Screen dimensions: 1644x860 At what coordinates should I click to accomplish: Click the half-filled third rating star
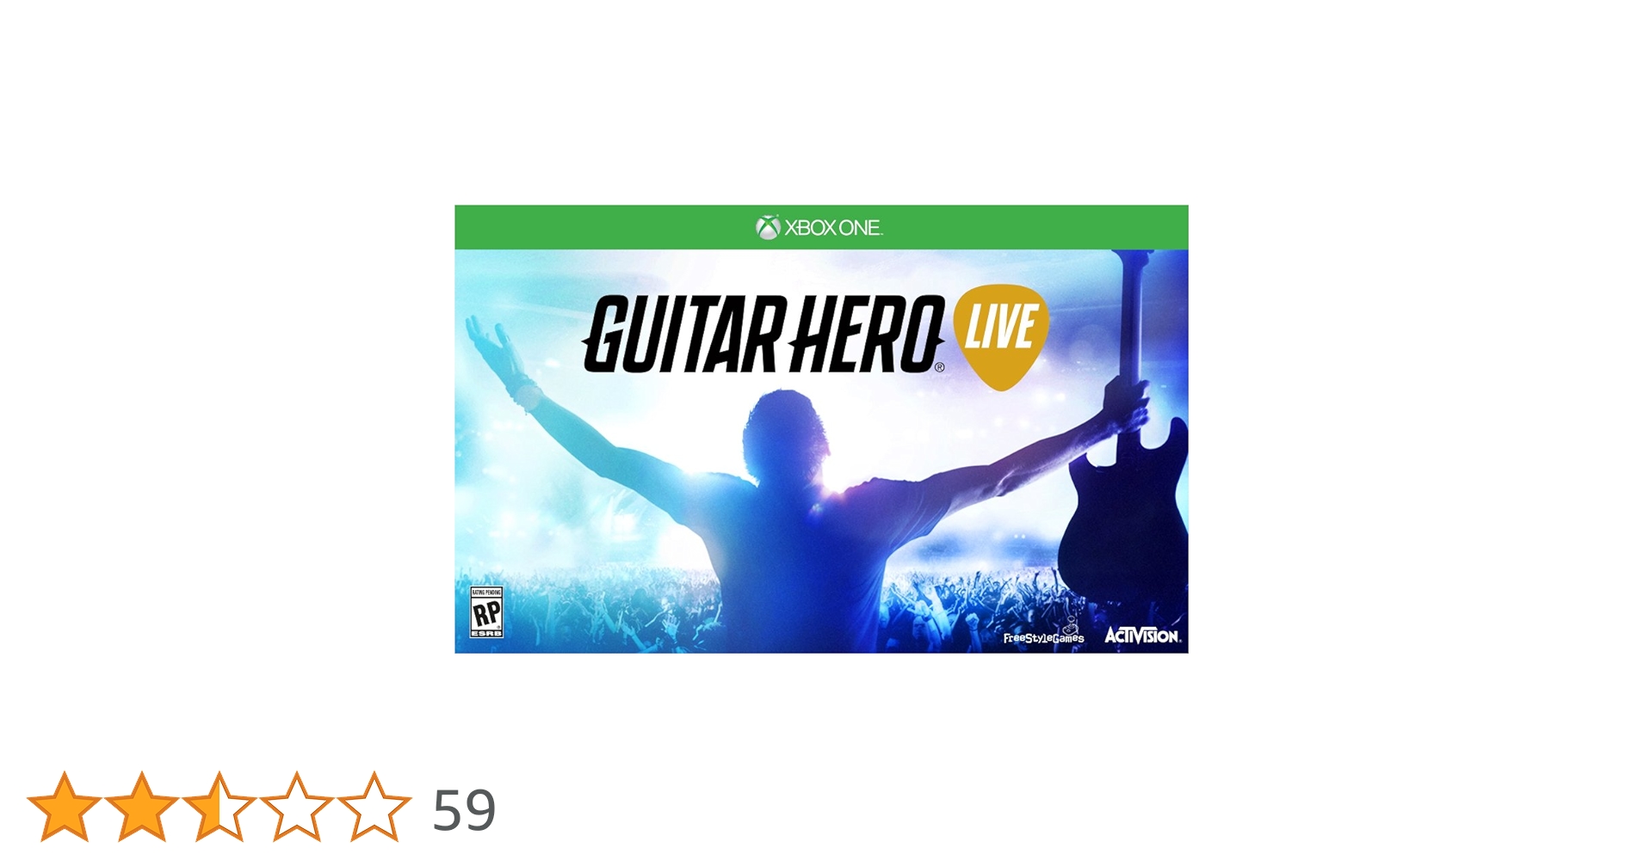coord(219,807)
